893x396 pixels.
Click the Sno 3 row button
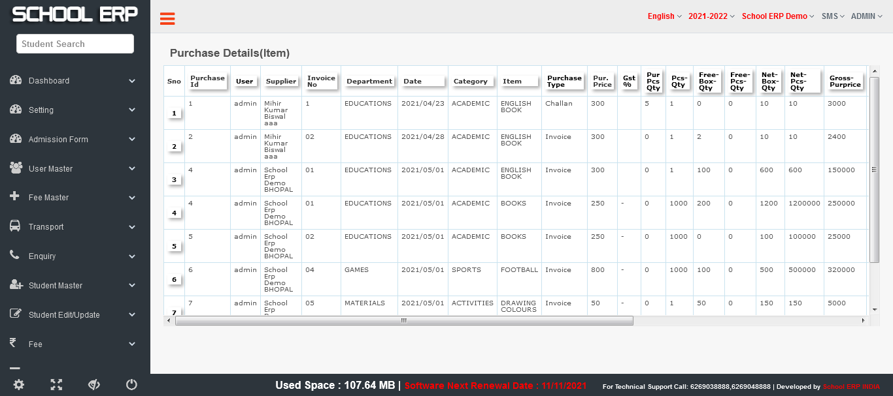click(174, 180)
